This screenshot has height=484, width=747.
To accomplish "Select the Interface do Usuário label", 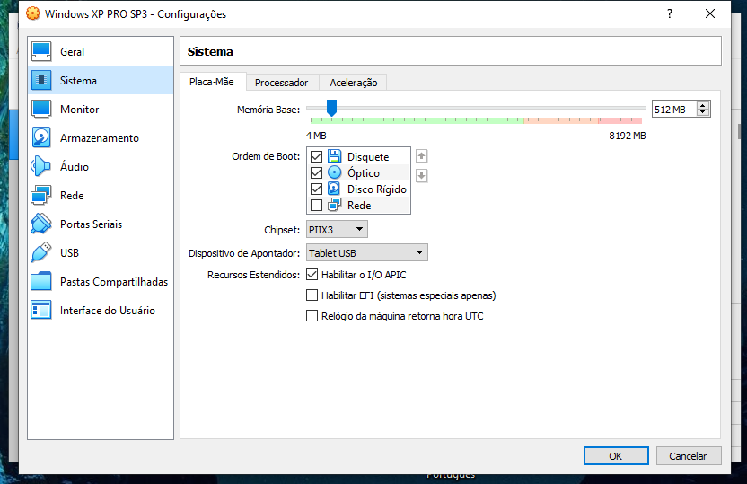I will tap(108, 311).
